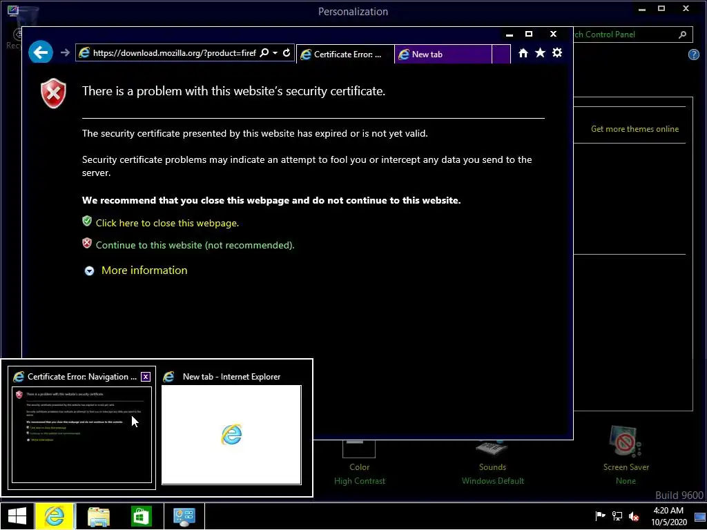Click Get more themes online in Personalization

635,129
